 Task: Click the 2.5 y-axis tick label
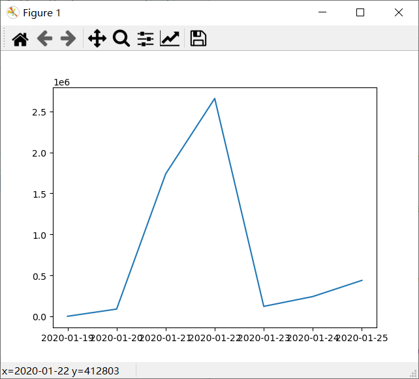[x=39, y=112]
